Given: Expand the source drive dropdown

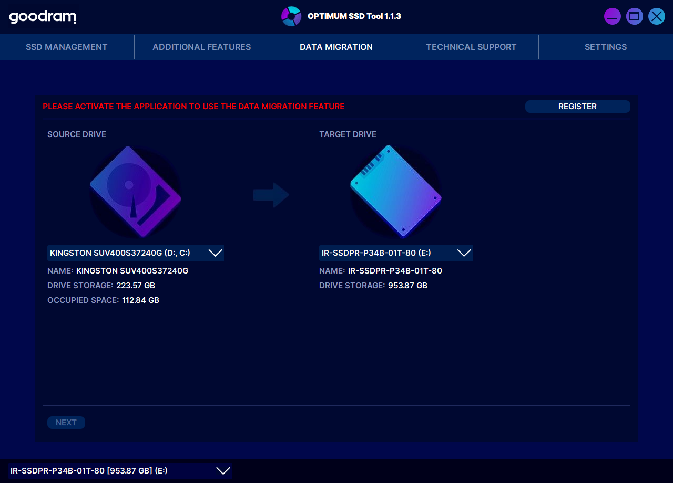Looking at the screenshot, I should pyautogui.click(x=136, y=253).
